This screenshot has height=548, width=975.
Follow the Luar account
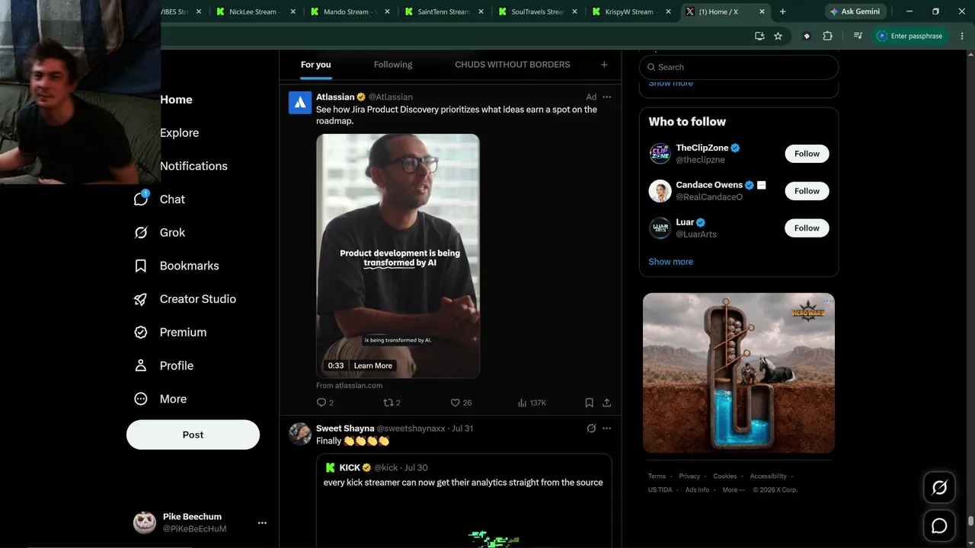(x=807, y=228)
